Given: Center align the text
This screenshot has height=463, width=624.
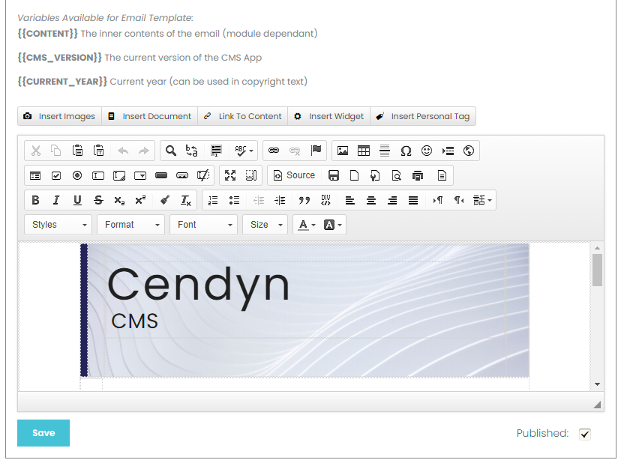Looking at the screenshot, I should point(371,200).
